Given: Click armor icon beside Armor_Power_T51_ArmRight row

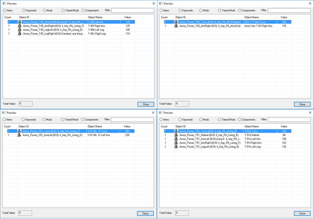Looking at the screenshot, I should click(x=176, y=143).
